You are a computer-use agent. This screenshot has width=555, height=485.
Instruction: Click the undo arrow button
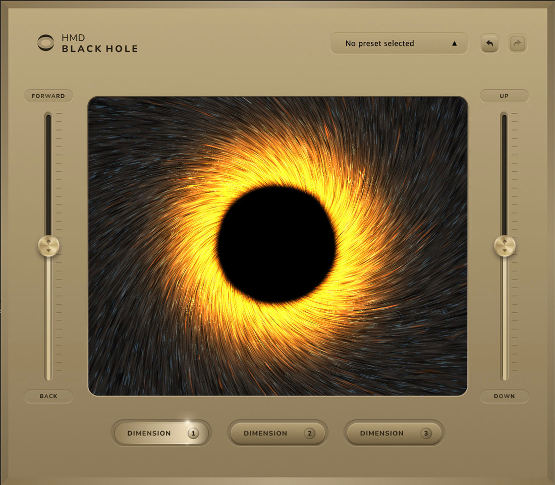coord(489,43)
